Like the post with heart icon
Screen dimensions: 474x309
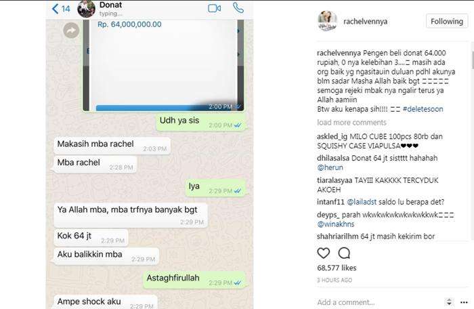324,253
